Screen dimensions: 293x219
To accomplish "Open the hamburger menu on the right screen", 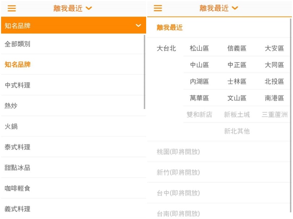I will click(x=158, y=8).
